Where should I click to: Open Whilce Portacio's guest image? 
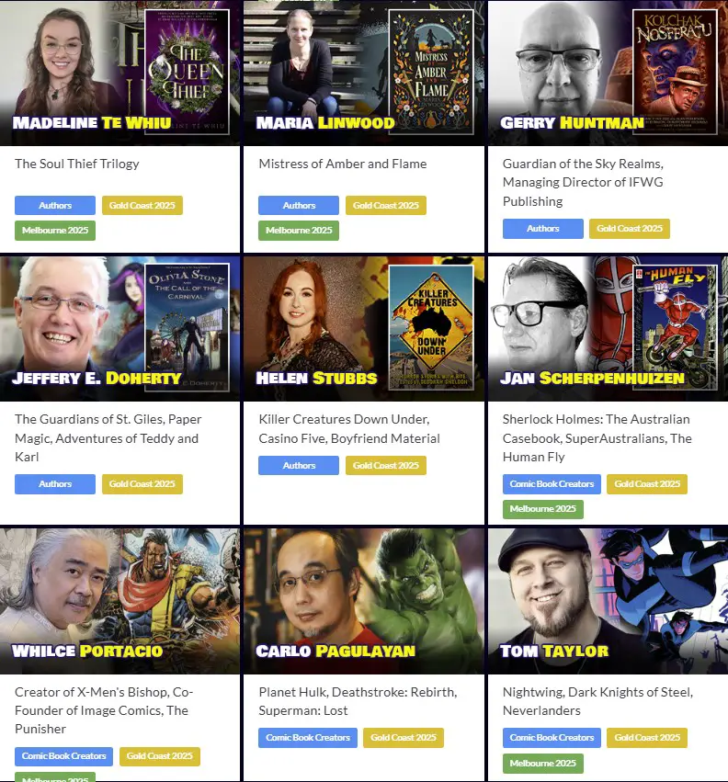click(x=119, y=602)
